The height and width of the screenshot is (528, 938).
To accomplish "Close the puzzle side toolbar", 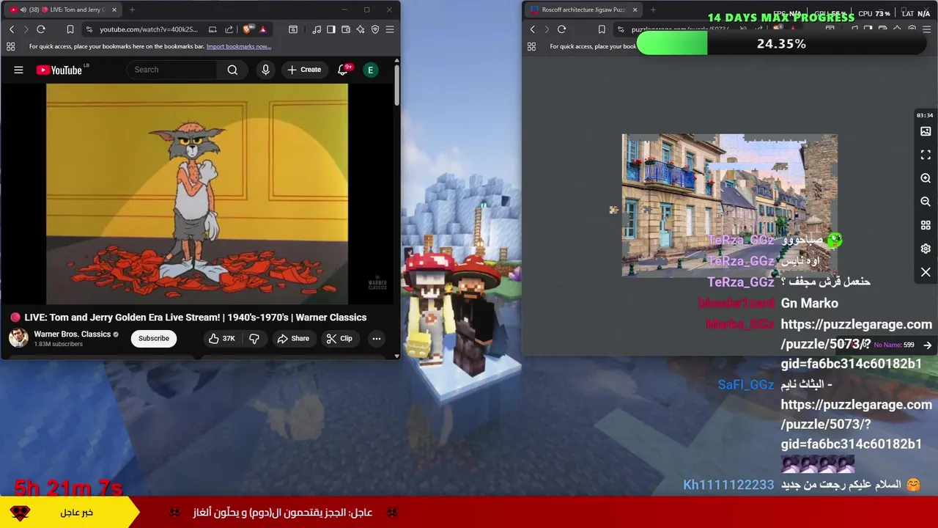I will [926, 272].
